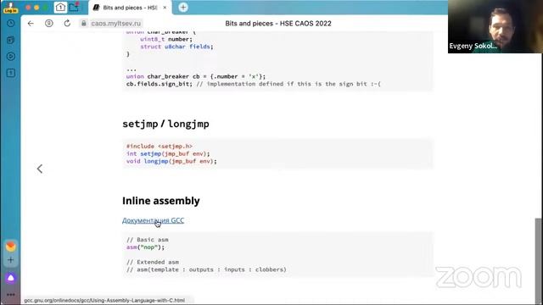Open the tab counter house icon
The image size is (543, 305).
pyautogui.click(x=60, y=8)
